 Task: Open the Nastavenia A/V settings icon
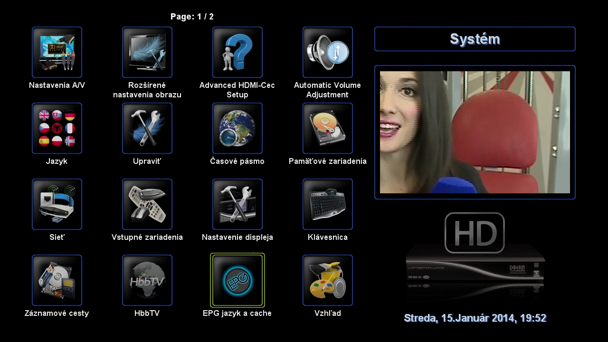coord(57,52)
